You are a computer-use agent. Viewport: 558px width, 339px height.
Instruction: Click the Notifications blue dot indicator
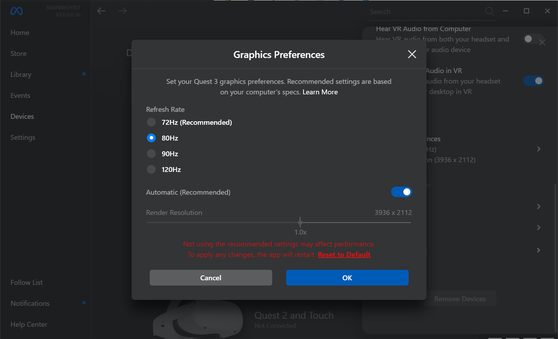pos(84,303)
